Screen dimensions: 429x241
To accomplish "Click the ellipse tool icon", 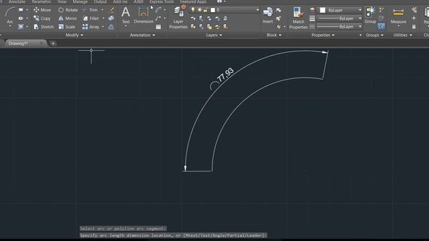I will 21,18.
